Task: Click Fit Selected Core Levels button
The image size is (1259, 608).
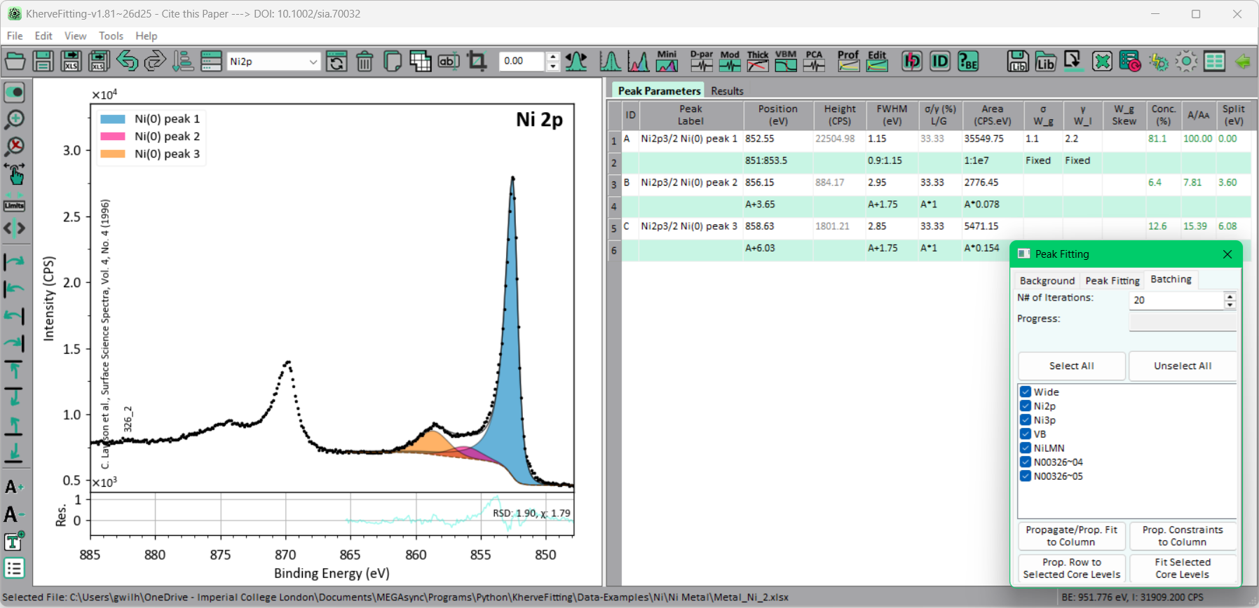Action: click(1183, 568)
